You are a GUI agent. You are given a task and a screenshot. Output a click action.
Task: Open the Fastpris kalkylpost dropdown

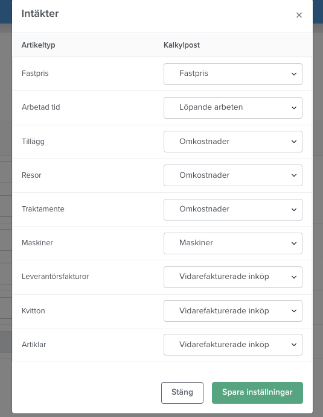233,74
